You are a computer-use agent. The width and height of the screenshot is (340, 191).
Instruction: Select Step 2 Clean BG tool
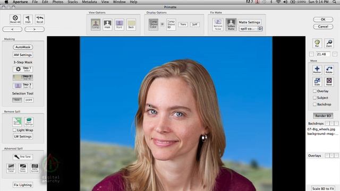point(23,77)
